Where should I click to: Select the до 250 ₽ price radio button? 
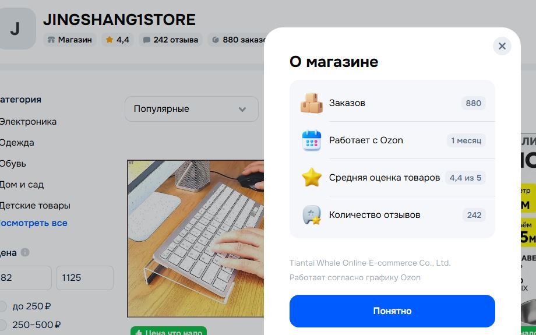coord(3,306)
